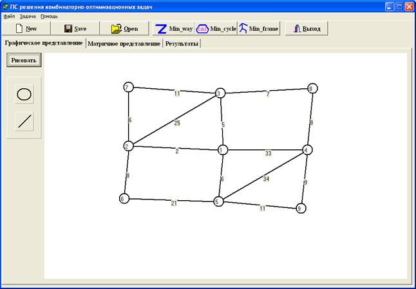Run the Min_frame spanning tree tool
416x289 pixels.
(x=258, y=28)
